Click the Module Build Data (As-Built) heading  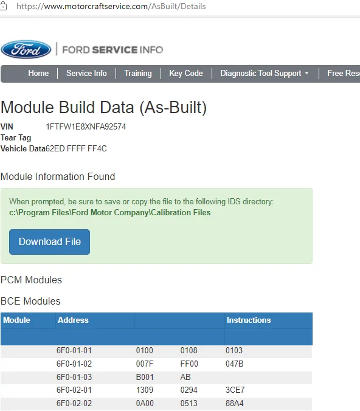(104, 108)
